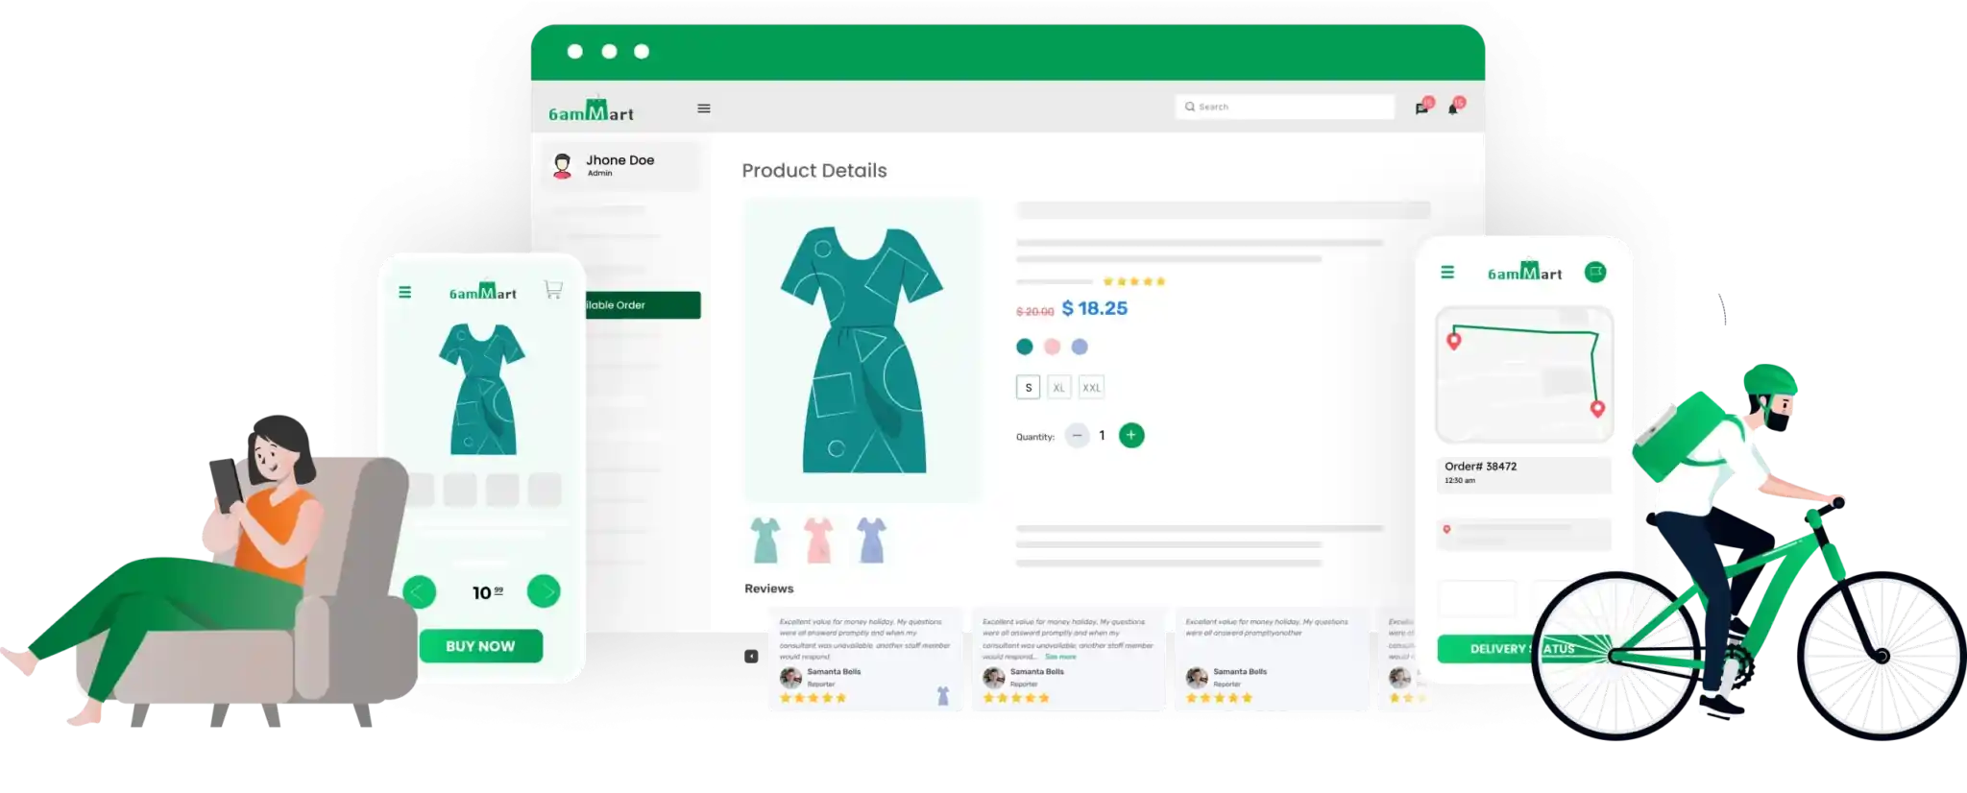Viewport: 1967px width, 793px height.
Task: Open the green hamburger menu on shopping phone
Action: pos(405,292)
